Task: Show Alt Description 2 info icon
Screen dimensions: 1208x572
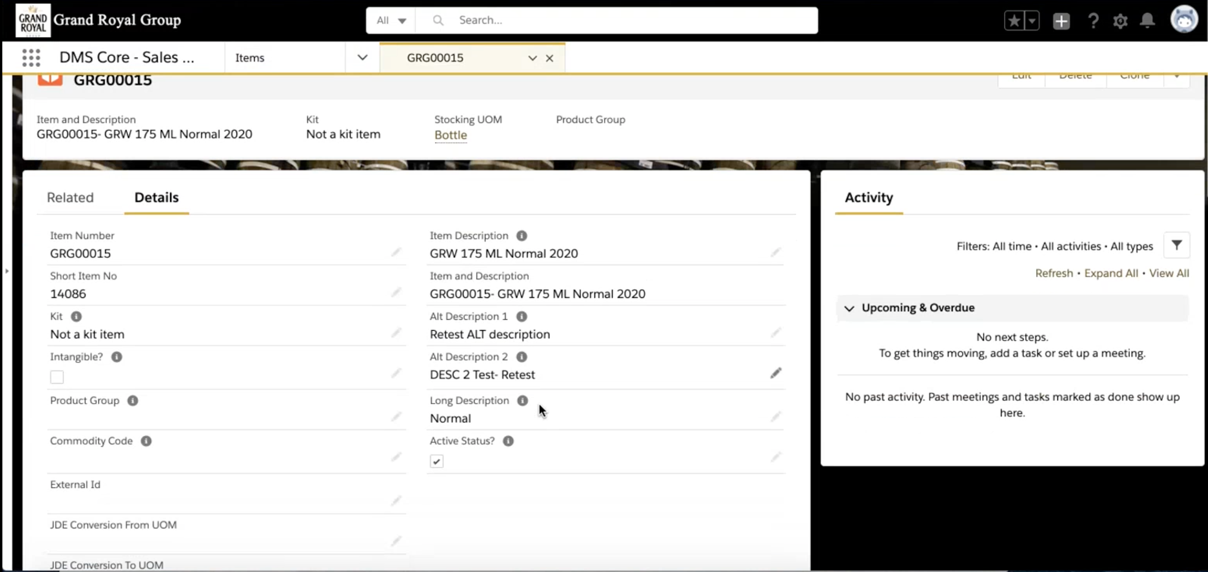Action: [x=522, y=357]
